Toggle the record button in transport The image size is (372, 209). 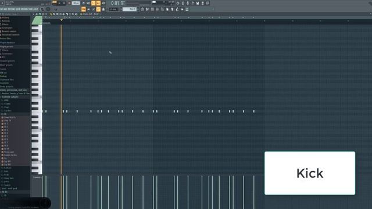tap(69, 3)
